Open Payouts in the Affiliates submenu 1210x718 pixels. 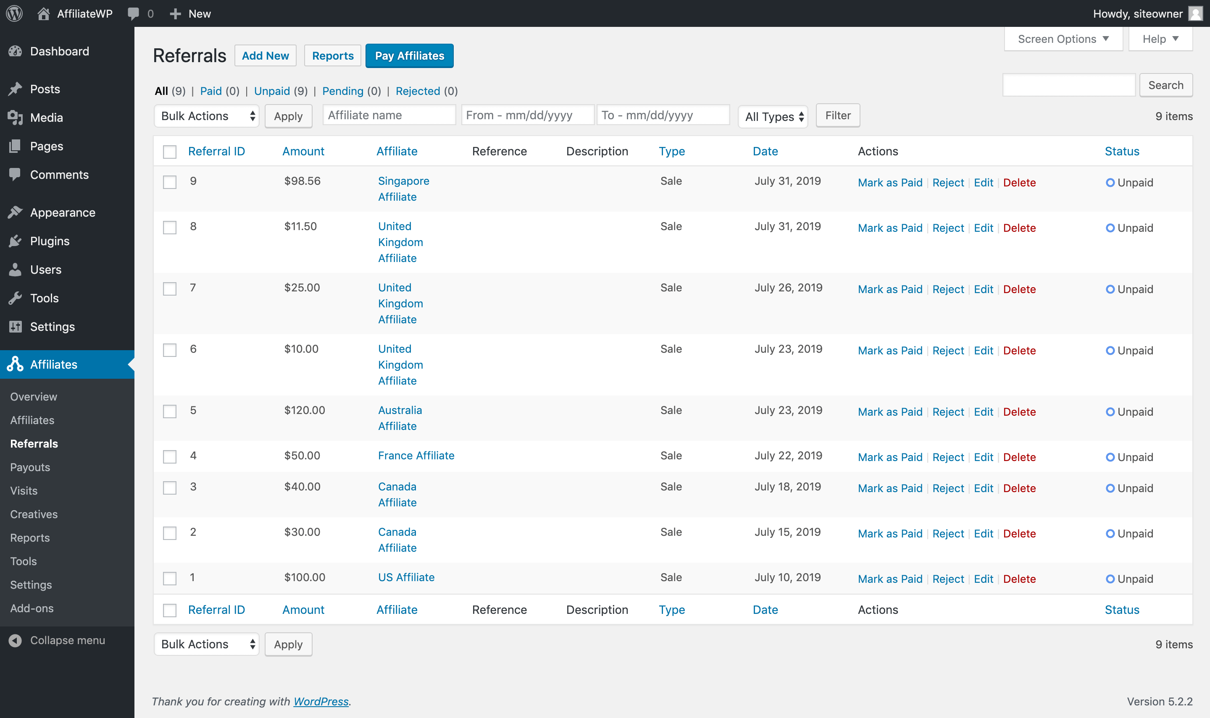tap(30, 467)
